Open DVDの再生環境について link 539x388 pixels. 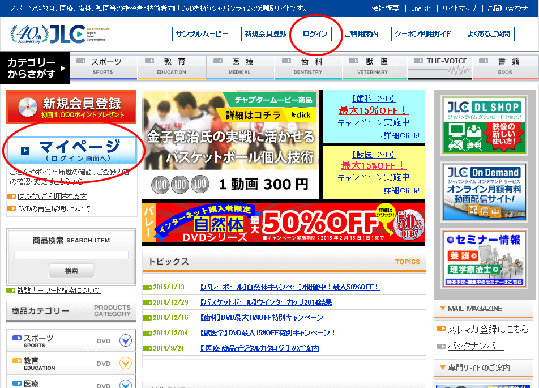click(54, 209)
